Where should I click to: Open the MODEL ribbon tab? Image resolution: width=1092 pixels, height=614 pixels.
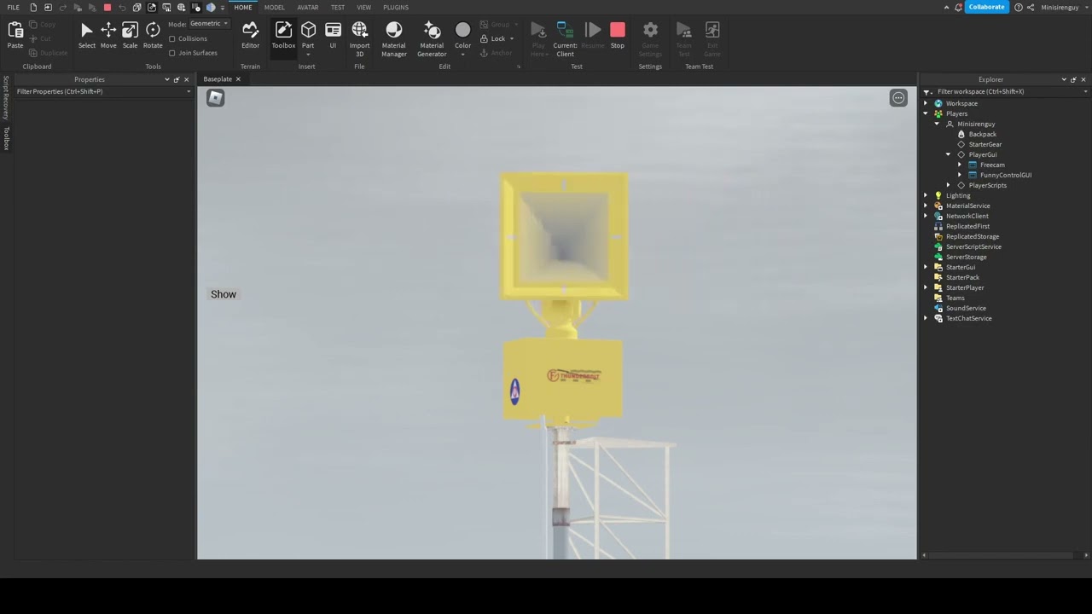tap(274, 7)
